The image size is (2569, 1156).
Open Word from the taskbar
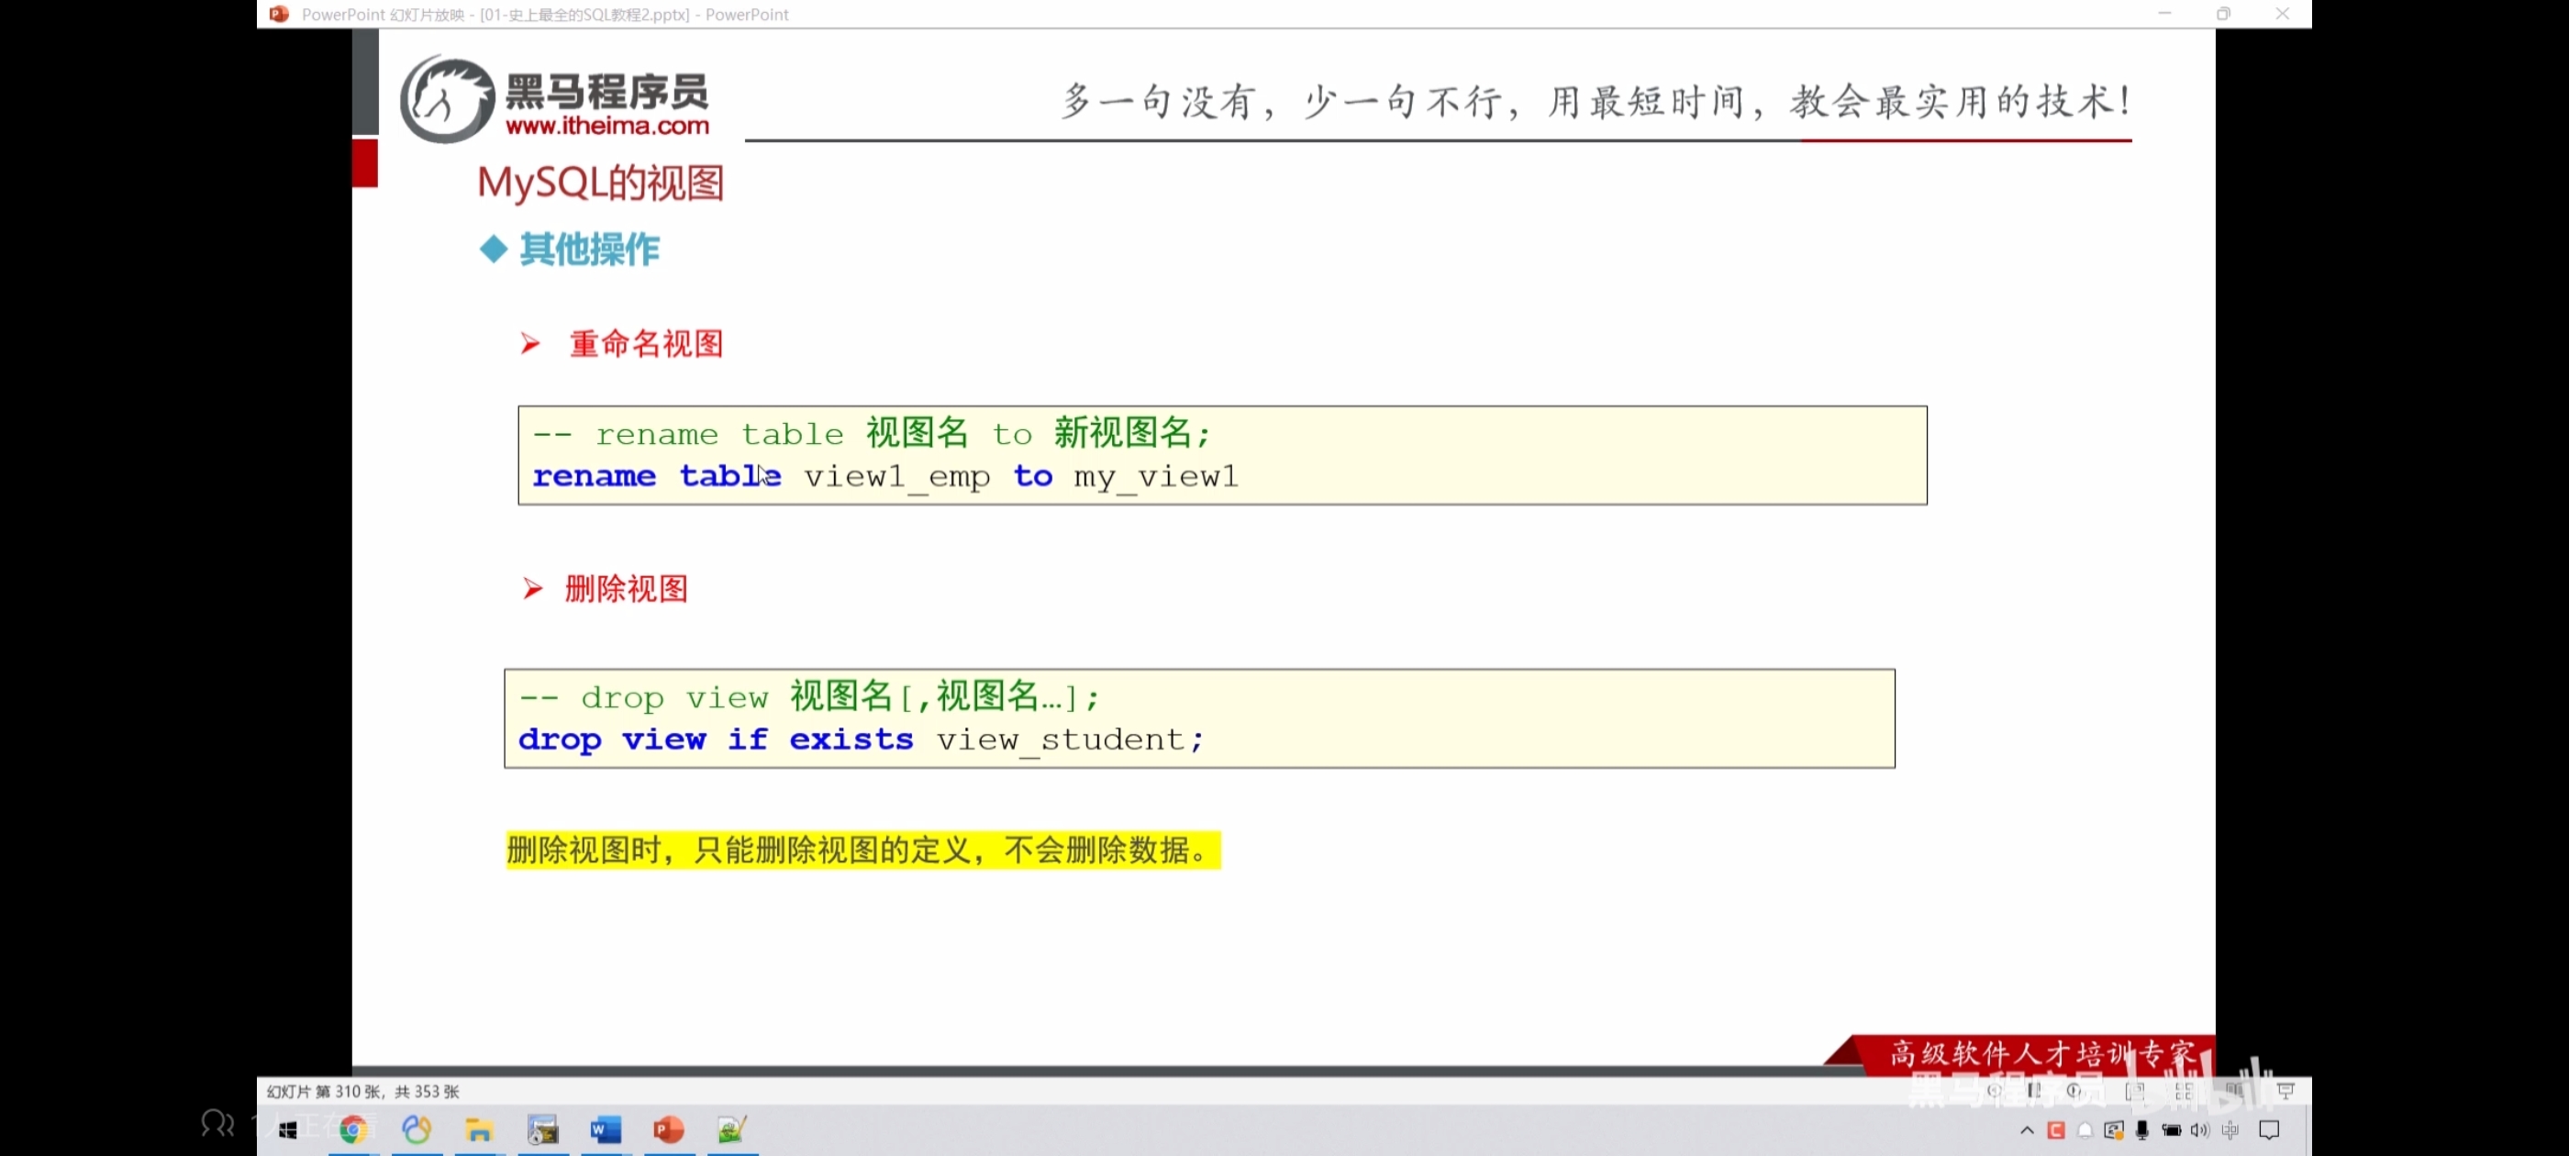[x=606, y=1130]
